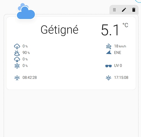Click the 18 km/h wind speed value
The height and width of the screenshot is (137, 141).
120,46
